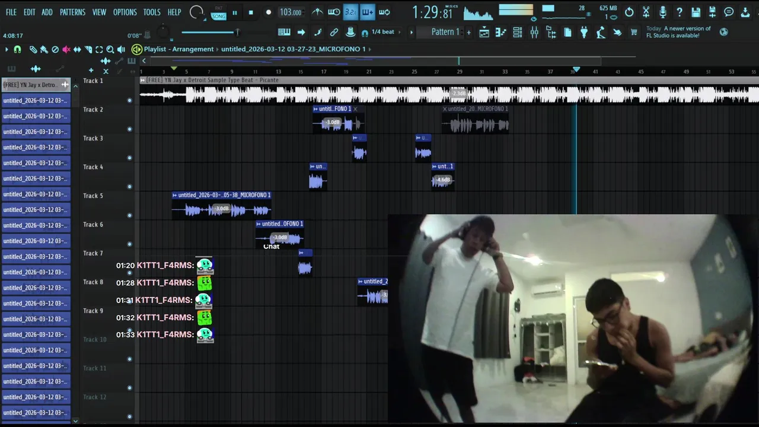Mute Track 5 with its dot
Viewport: 759px width, 427px height.
[129, 215]
